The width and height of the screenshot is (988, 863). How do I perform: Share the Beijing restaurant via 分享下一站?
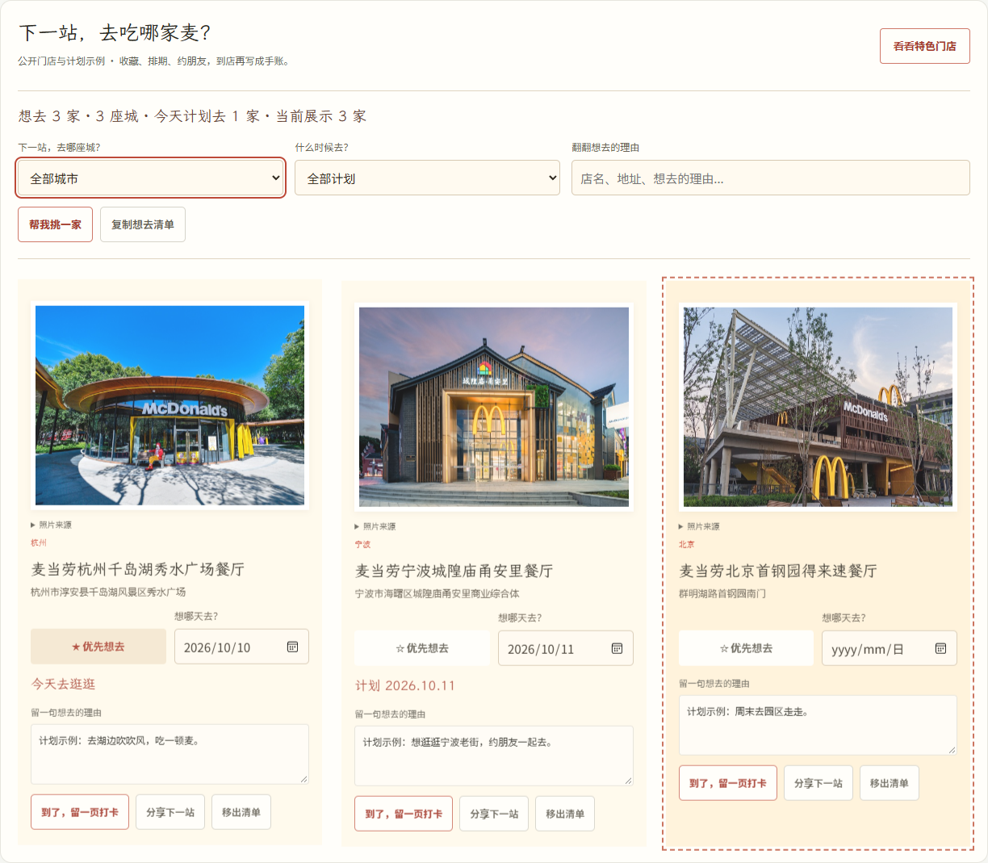(x=818, y=783)
